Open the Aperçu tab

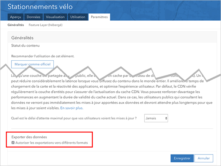point(16,17)
